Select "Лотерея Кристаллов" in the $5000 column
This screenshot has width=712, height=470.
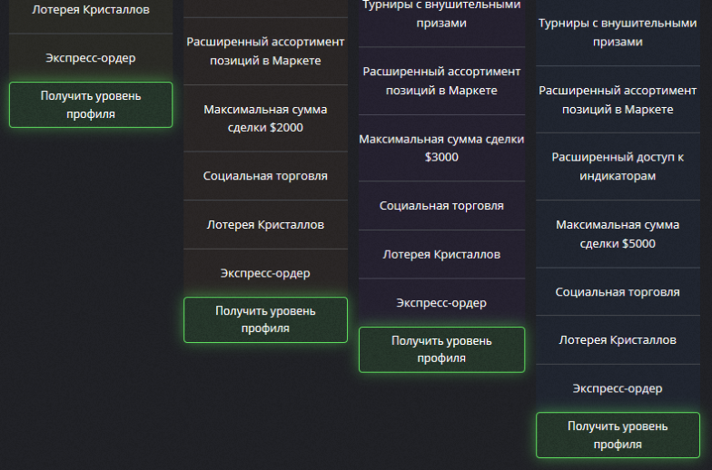[618, 339]
